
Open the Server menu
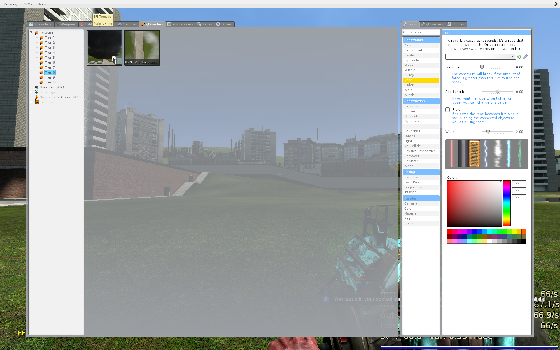coord(43,4)
